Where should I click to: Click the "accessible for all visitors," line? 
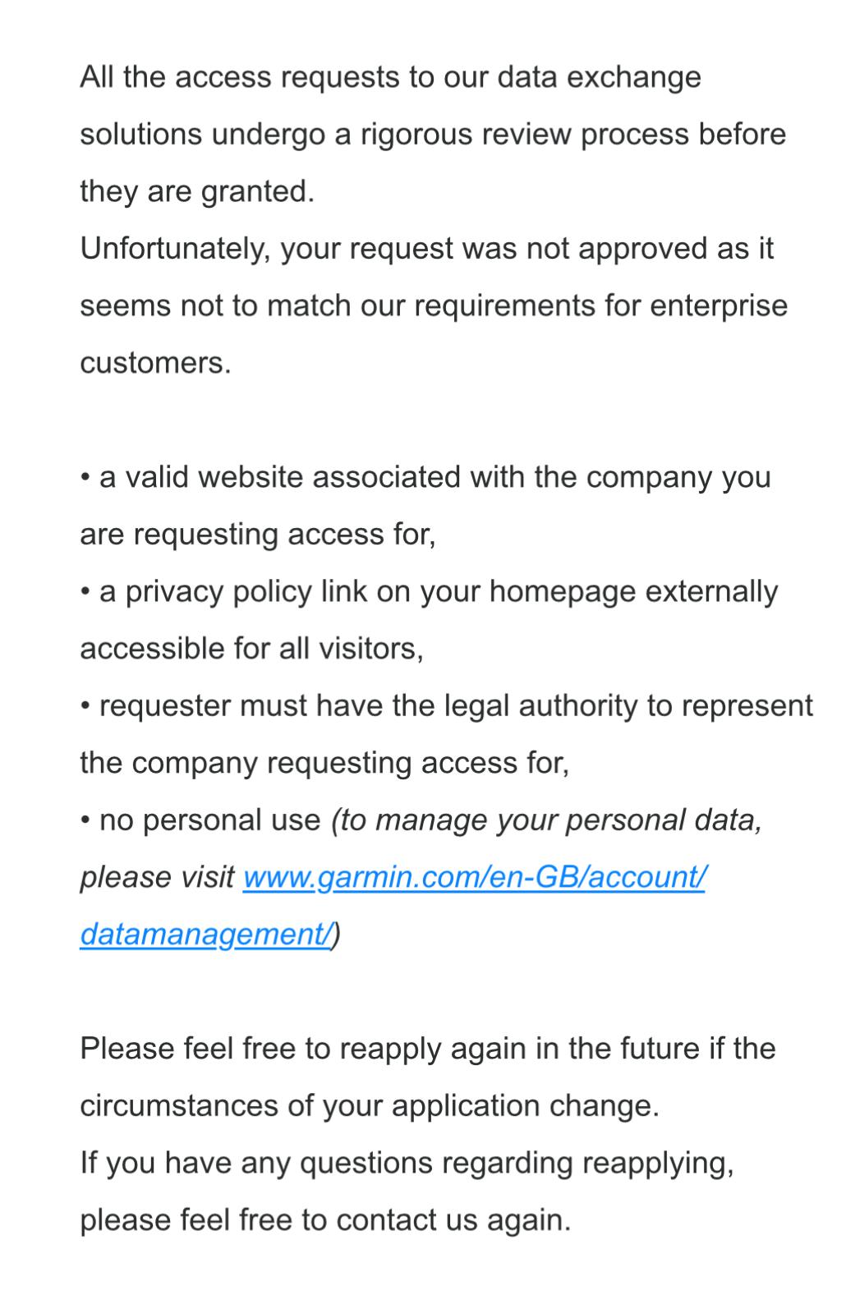pos(251,649)
